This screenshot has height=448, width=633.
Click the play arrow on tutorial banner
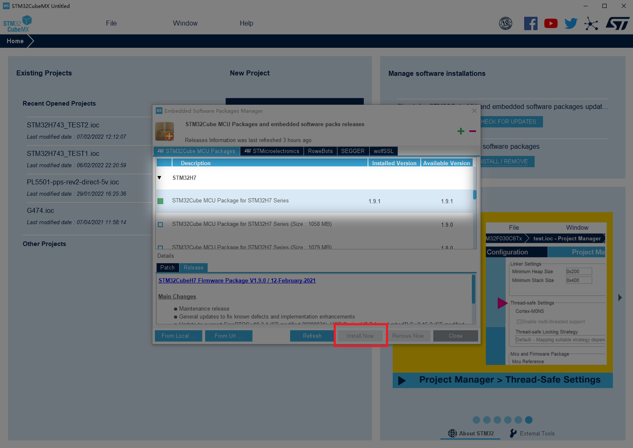402,381
